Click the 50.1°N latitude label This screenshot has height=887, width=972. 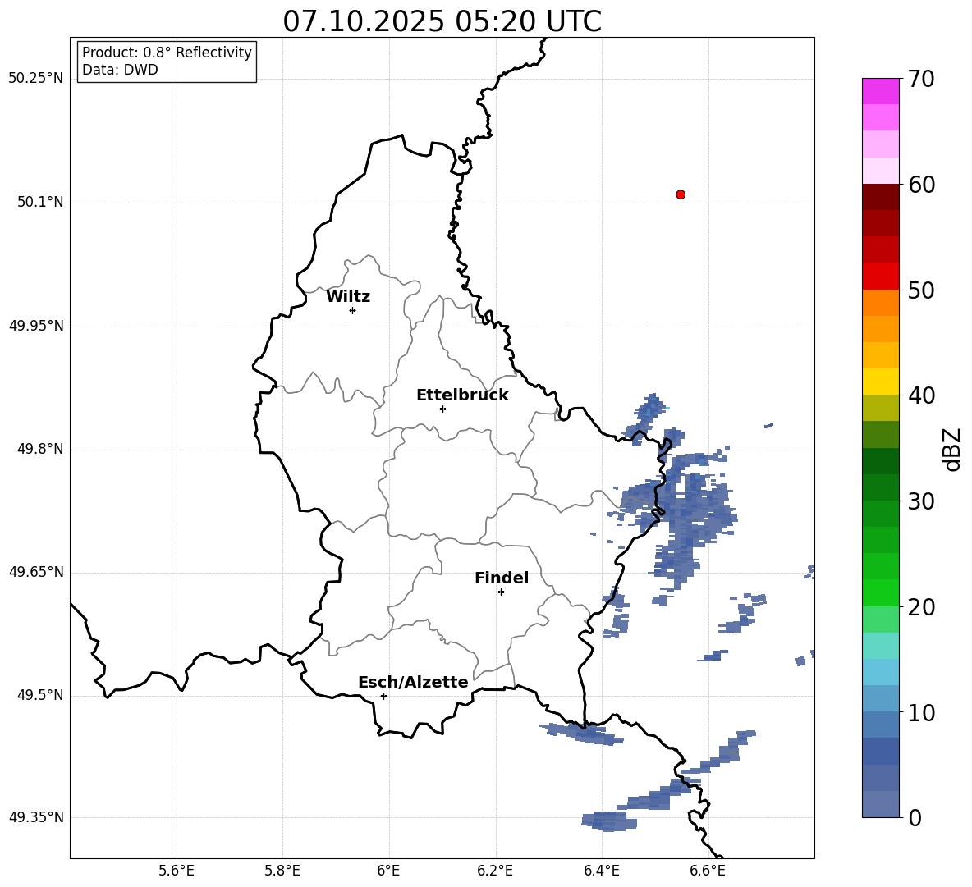(41, 203)
